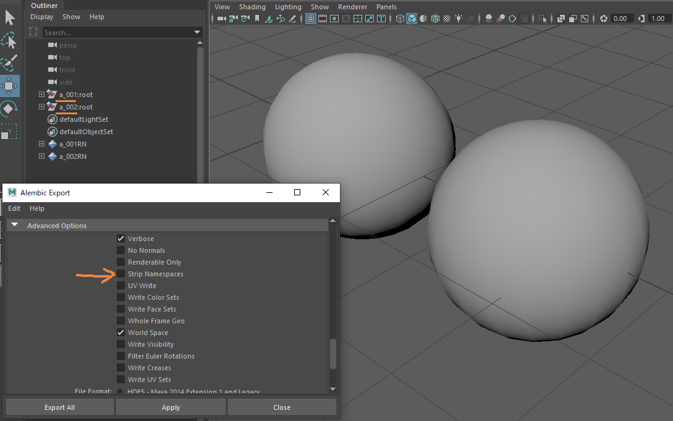Toggle Screen Space Ambient Occlusion icon
This screenshot has width=673, height=421.
click(488, 19)
